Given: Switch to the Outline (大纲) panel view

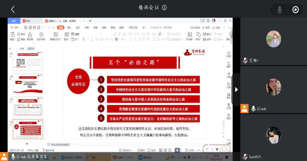Looking at the screenshot, I should pos(22,49).
